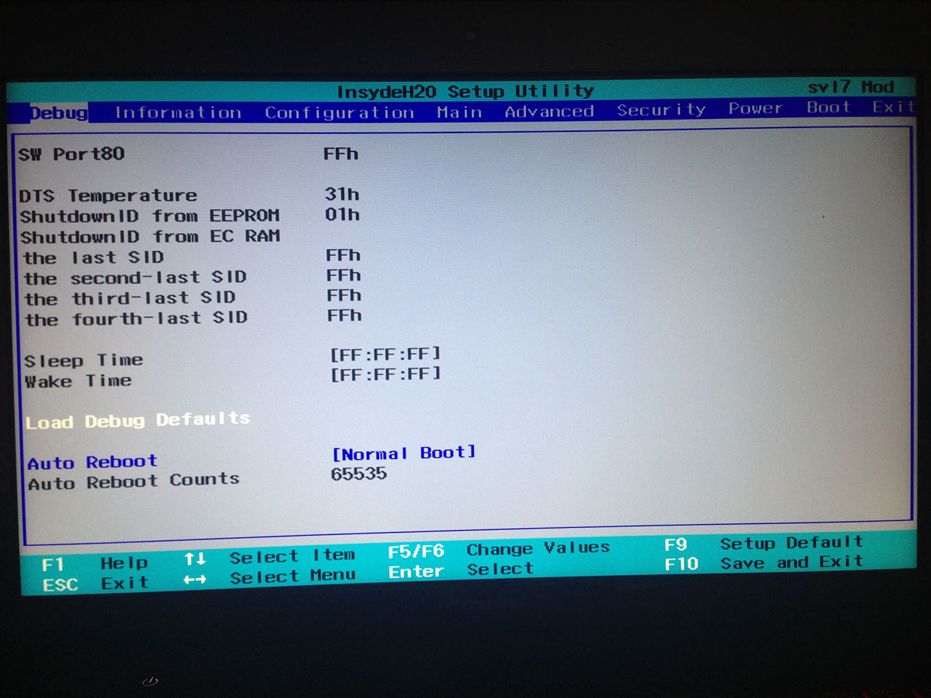Click the Auto Reboot Counts label
Screen dimensions: 931x698
click(x=134, y=481)
